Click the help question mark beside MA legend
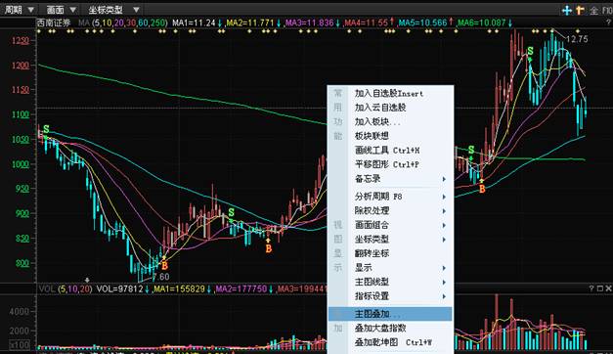This screenshot has width=613, height=354. click(608, 23)
